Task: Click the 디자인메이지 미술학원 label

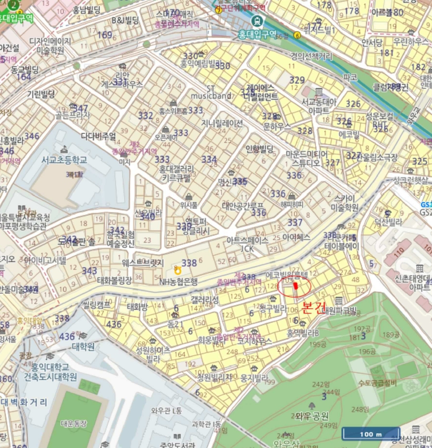Action: point(50,46)
